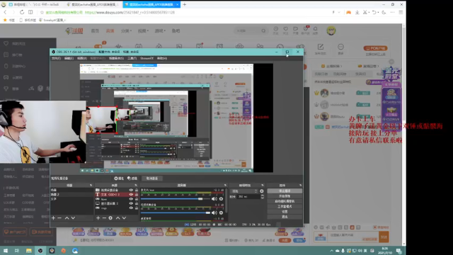
Task: Remove the selected scene with the minus icon
Action: point(59,218)
